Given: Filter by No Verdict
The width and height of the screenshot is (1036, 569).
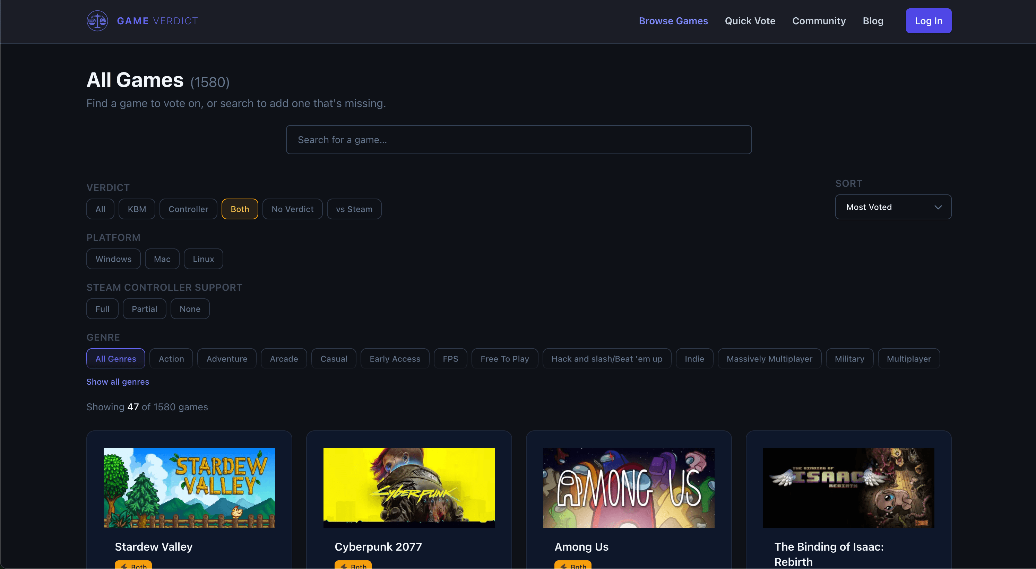Looking at the screenshot, I should (292, 209).
